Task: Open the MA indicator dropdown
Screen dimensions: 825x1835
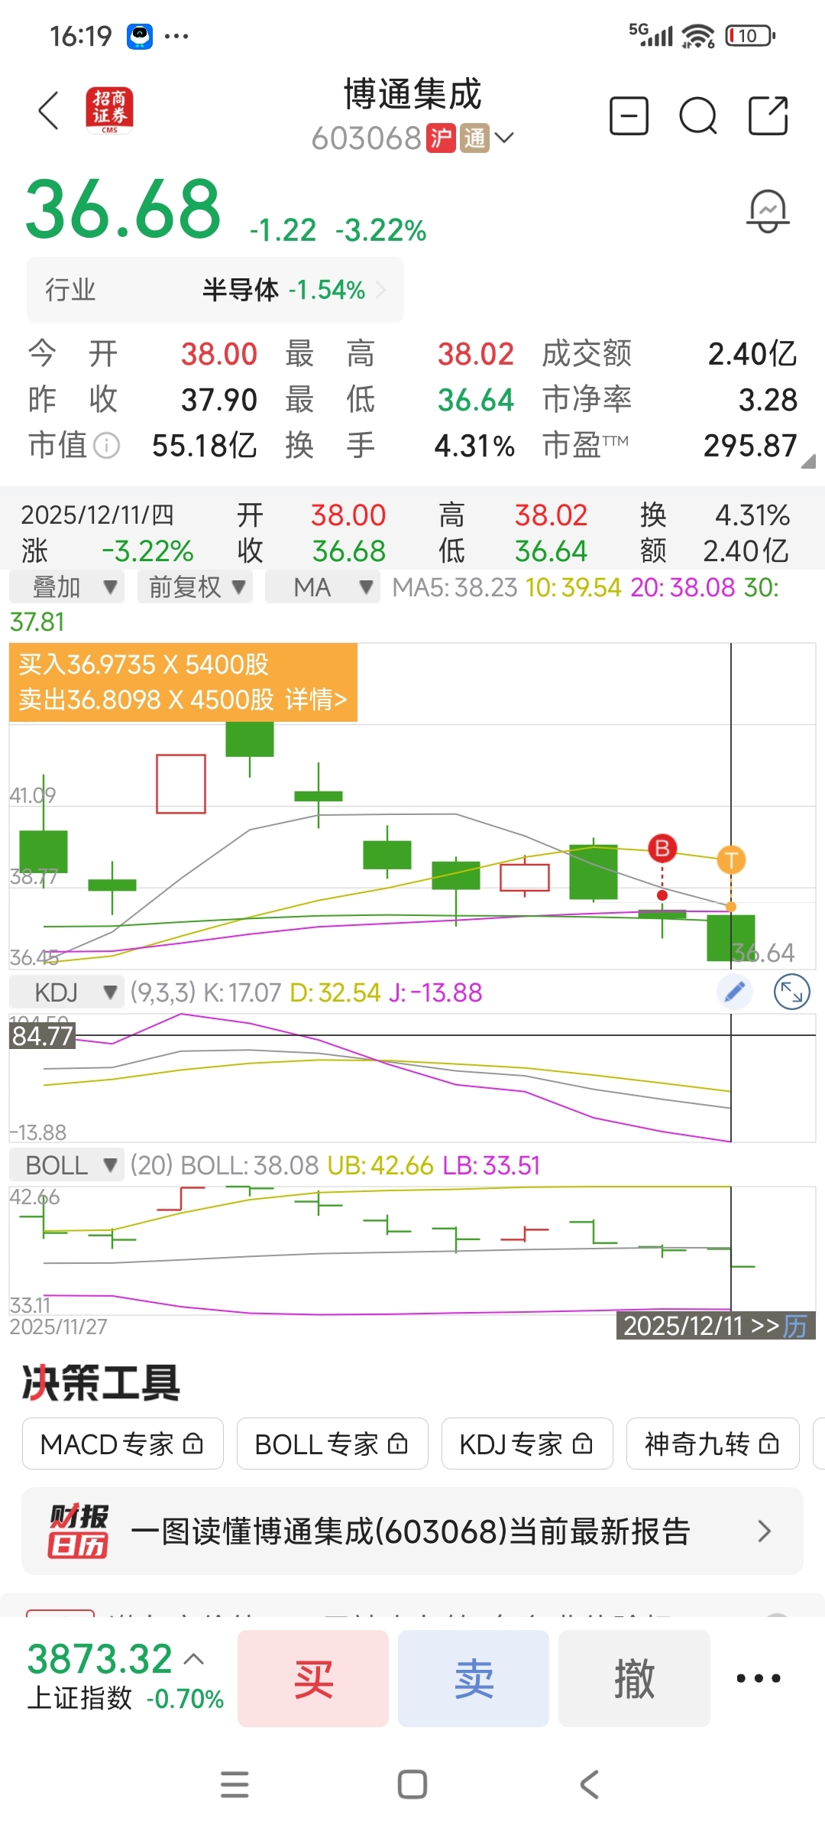Action: click(322, 587)
